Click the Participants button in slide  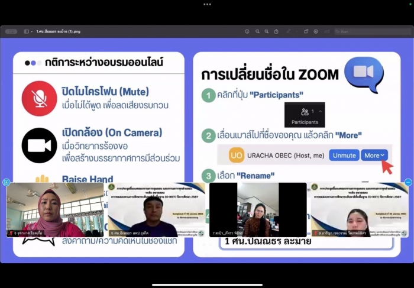[305, 115]
